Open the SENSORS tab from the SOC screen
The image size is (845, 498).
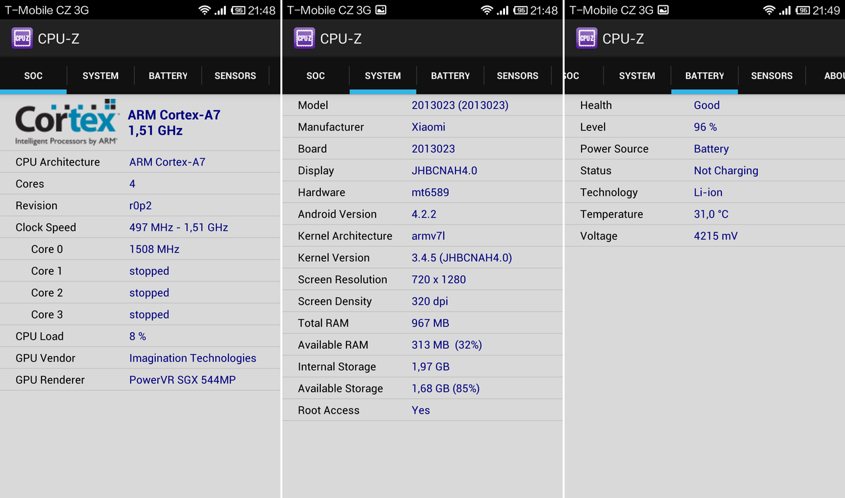[x=235, y=76]
